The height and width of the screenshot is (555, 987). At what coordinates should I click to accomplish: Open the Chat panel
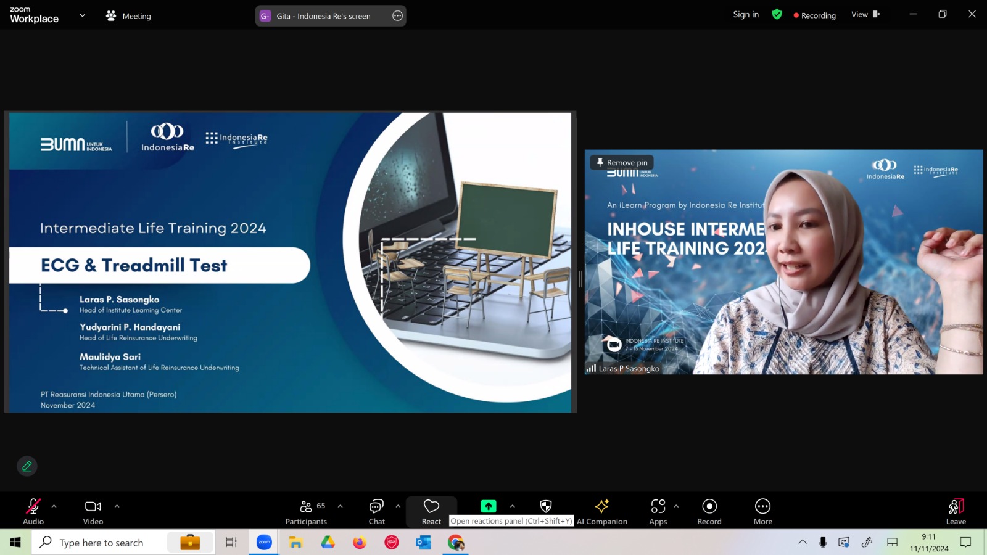[x=377, y=512]
